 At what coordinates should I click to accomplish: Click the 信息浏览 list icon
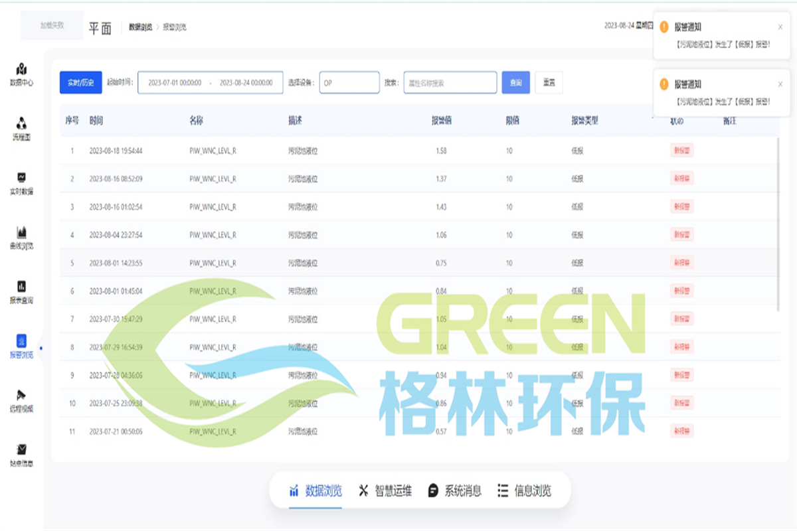tap(503, 491)
